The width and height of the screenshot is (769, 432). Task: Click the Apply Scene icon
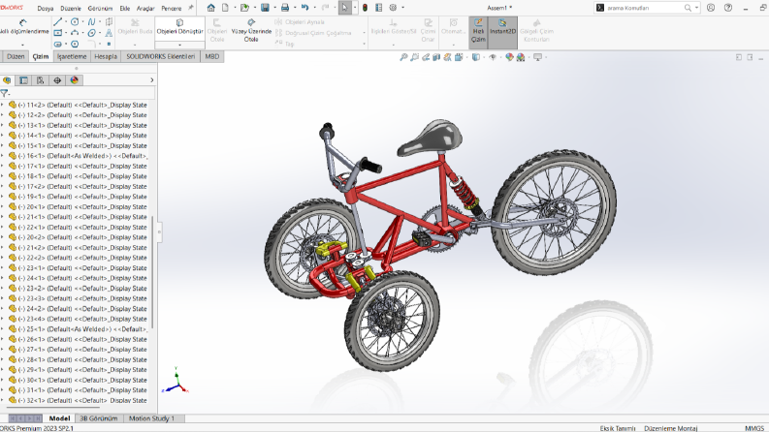click(x=521, y=57)
